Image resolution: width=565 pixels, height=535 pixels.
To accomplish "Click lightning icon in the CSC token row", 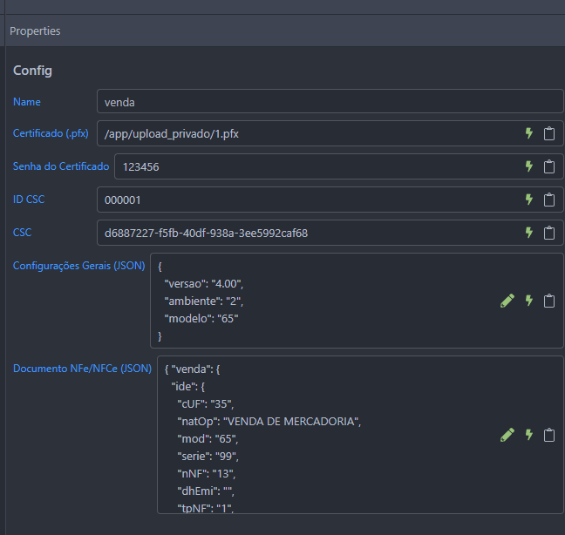I will [528, 233].
